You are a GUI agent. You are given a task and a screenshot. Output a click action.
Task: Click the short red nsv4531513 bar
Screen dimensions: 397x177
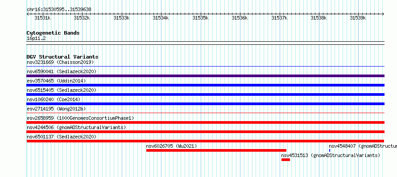tap(285, 160)
